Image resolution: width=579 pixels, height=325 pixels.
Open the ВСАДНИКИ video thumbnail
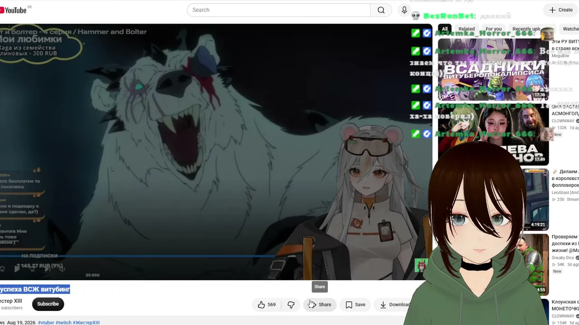click(493, 70)
